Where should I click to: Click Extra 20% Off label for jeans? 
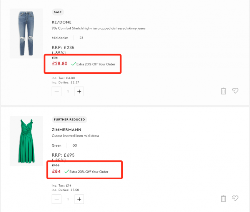(x=95, y=64)
